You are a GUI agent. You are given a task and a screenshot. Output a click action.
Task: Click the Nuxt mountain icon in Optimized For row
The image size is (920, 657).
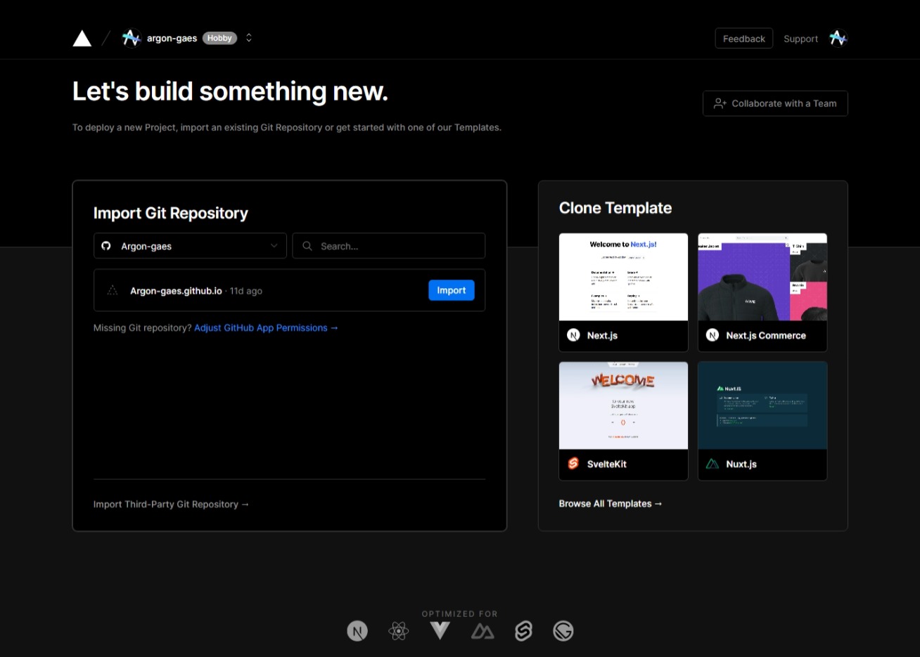(x=483, y=631)
